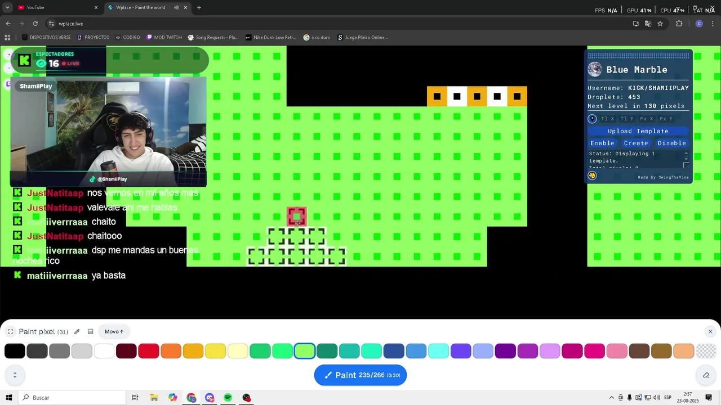Open a new browser tab
721x405 pixels.
199,7
